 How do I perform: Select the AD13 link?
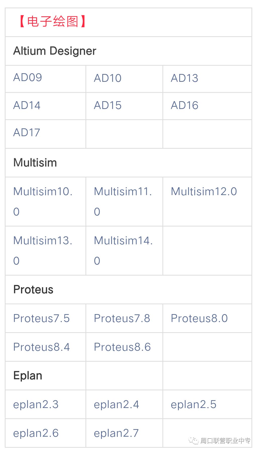pyautogui.click(x=185, y=78)
